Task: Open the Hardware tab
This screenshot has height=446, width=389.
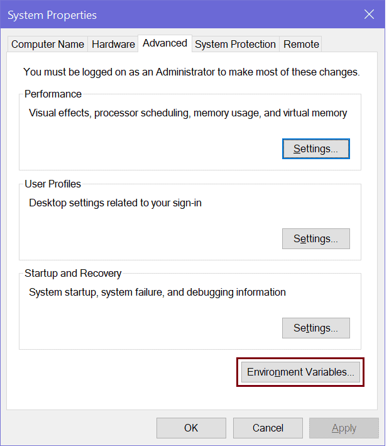Action: coord(113,44)
